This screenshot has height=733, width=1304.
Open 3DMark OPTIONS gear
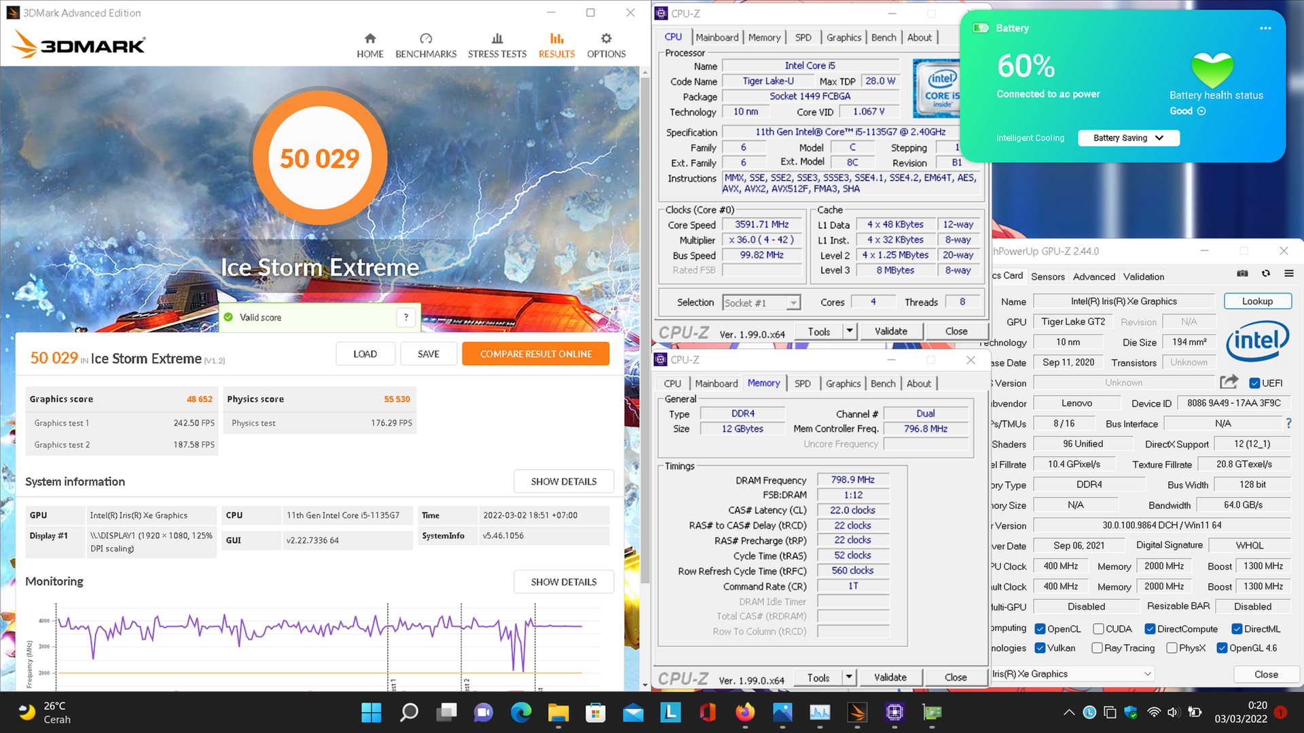coord(606,45)
